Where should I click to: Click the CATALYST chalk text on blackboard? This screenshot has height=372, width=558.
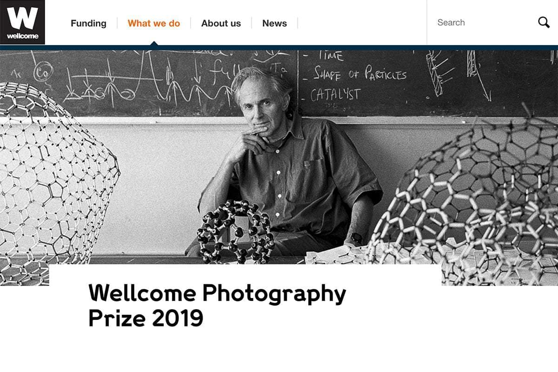coord(335,95)
